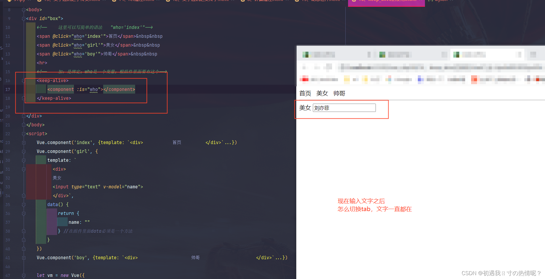This screenshot has height=279, width=545.
Task: Click the 帅哥 link in the browser page
Action: tap(339, 93)
